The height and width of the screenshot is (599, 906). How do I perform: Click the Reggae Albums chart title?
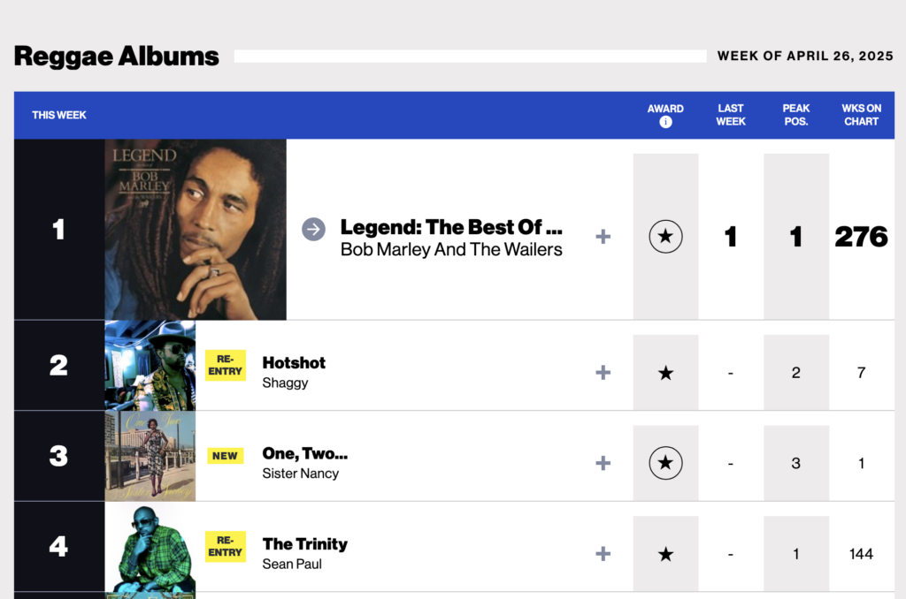[x=116, y=56]
